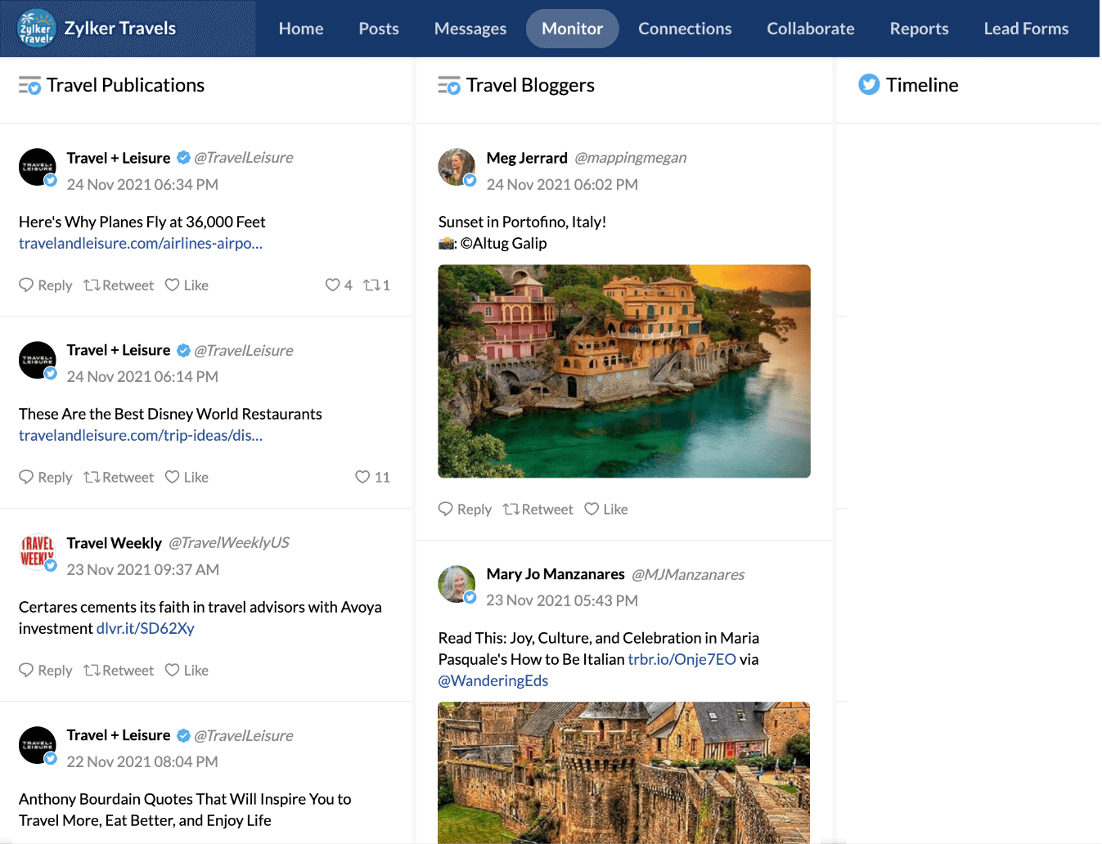Viewport: 1102px width, 844px height.
Task: Go to the Connections tab
Action: click(x=685, y=29)
